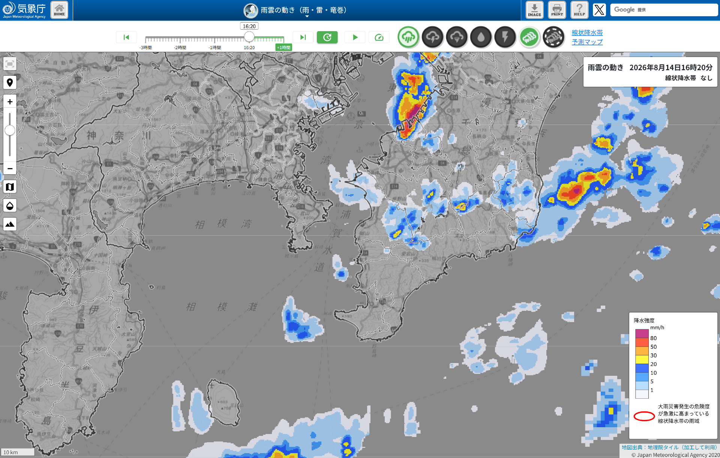Toggle the rainfall cloud layer
This screenshot has width=720, height=458.
(408, 37)
